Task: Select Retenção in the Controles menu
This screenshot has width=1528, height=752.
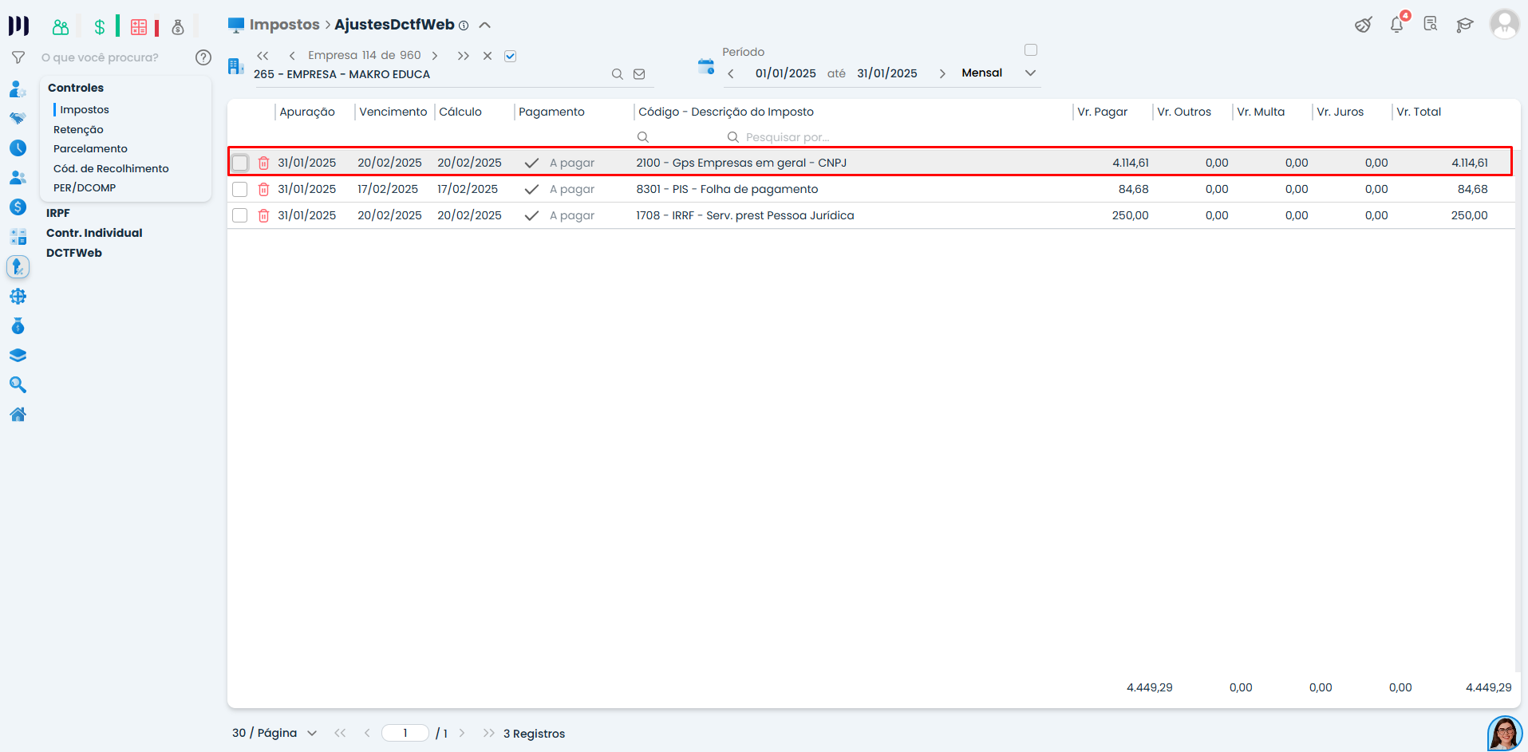Action: pos(78,129)
